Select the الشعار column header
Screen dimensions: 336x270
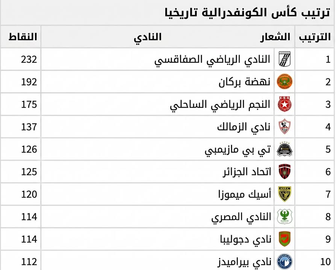[275, 37]
